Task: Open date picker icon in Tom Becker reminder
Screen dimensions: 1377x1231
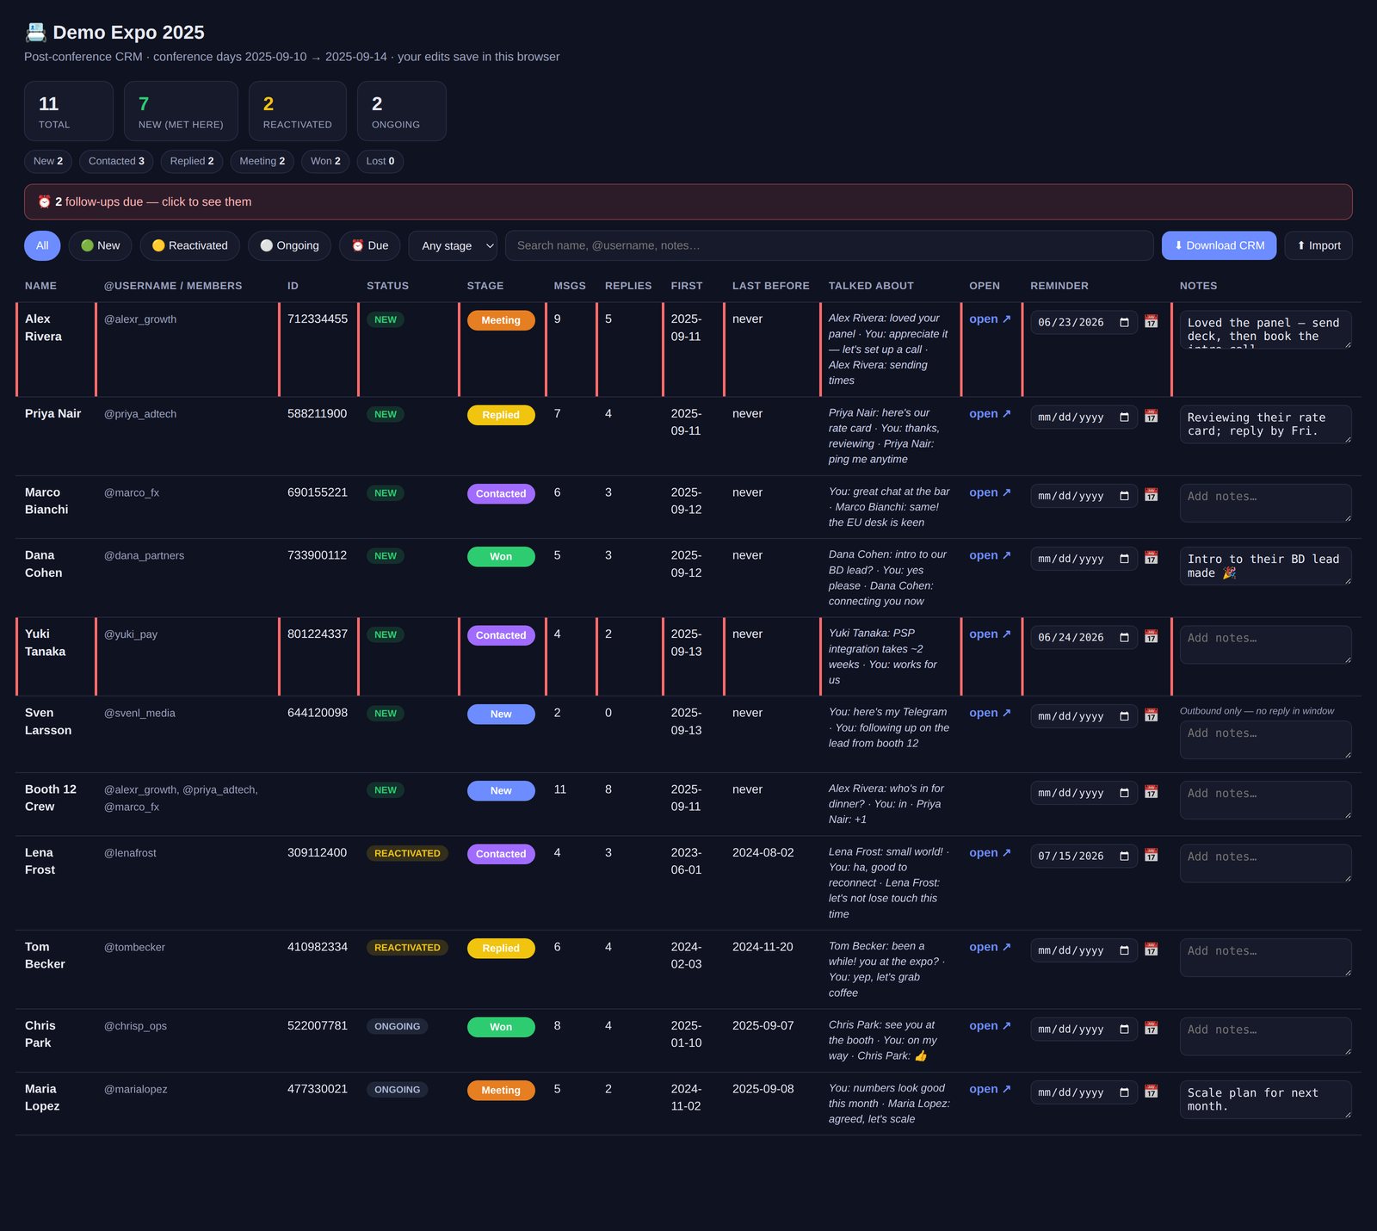Action: [1124, 950]
